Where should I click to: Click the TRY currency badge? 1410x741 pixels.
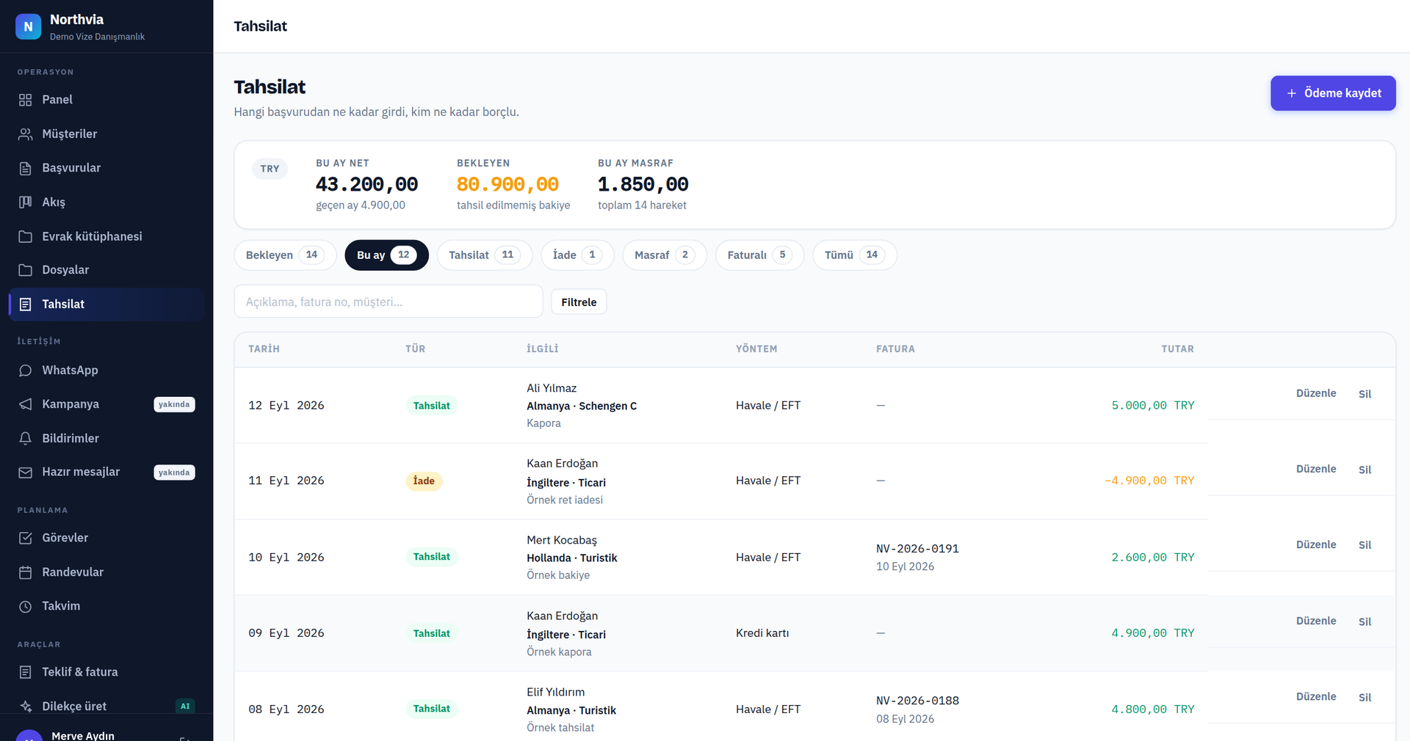click(270, 169)
